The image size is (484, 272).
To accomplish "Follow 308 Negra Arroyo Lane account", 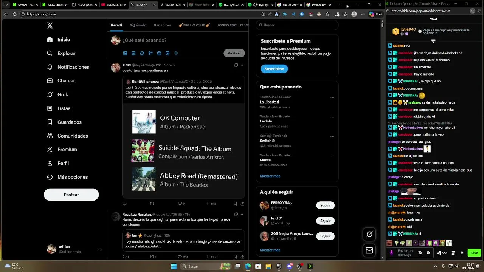I will point(325,236).
